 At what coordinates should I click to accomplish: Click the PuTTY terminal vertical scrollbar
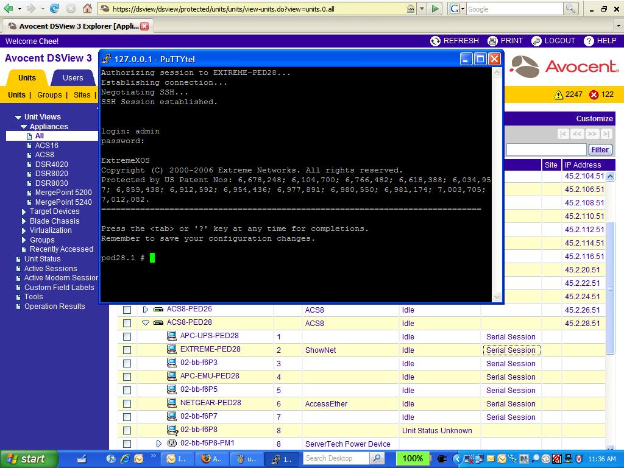(497, 183)
